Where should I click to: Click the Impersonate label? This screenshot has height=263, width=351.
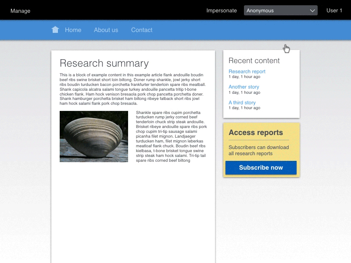pyautogui.click(x=222, y=11)
